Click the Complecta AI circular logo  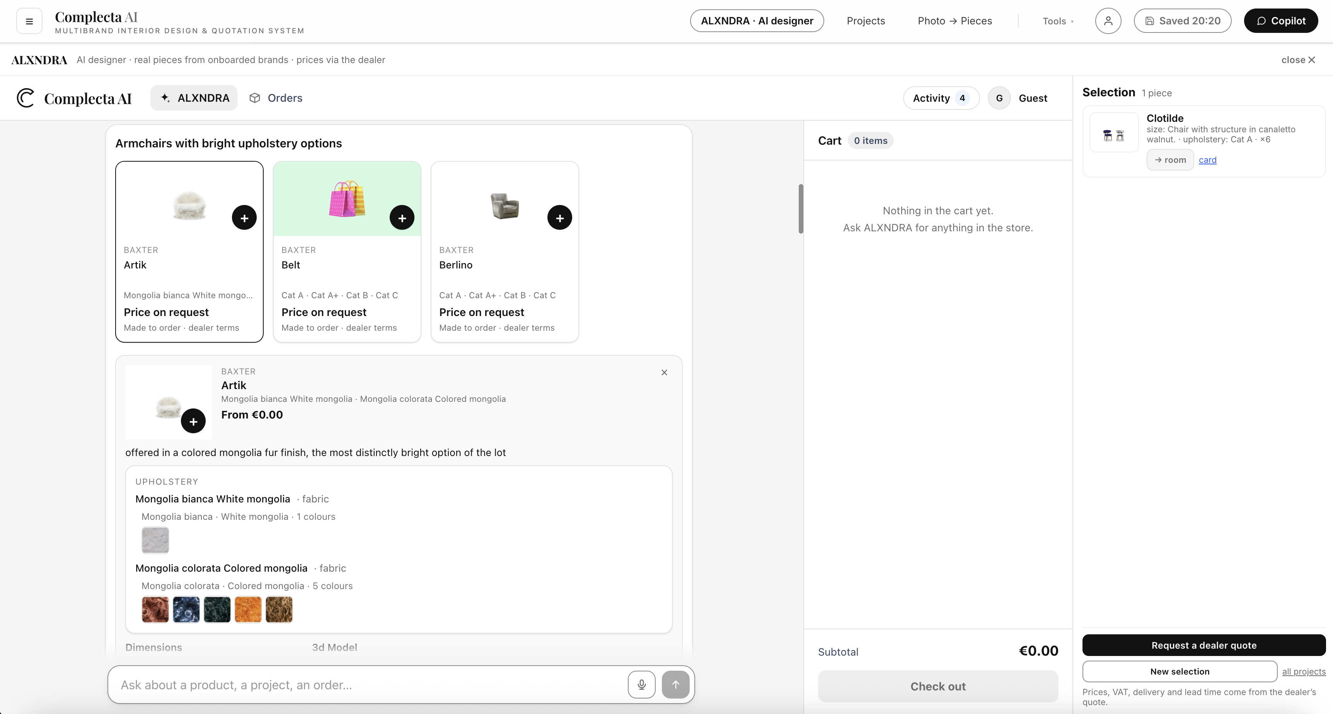(x=26, y=98)
